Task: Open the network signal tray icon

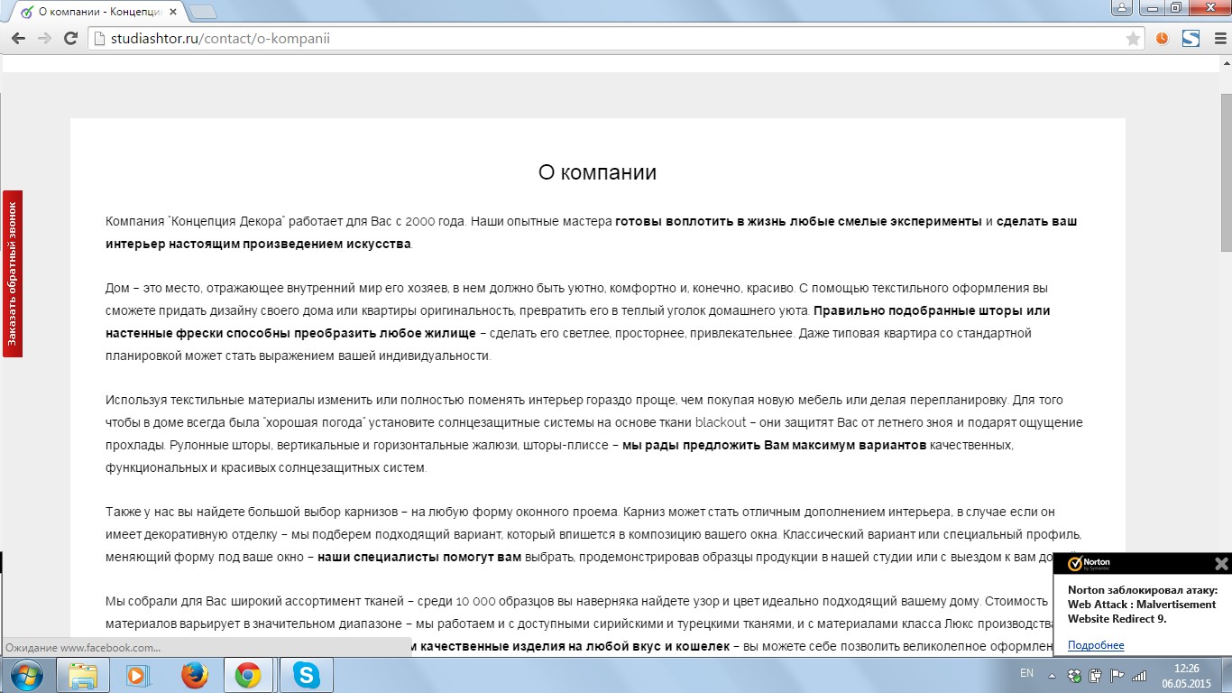Action: (x=1139, y=675)
